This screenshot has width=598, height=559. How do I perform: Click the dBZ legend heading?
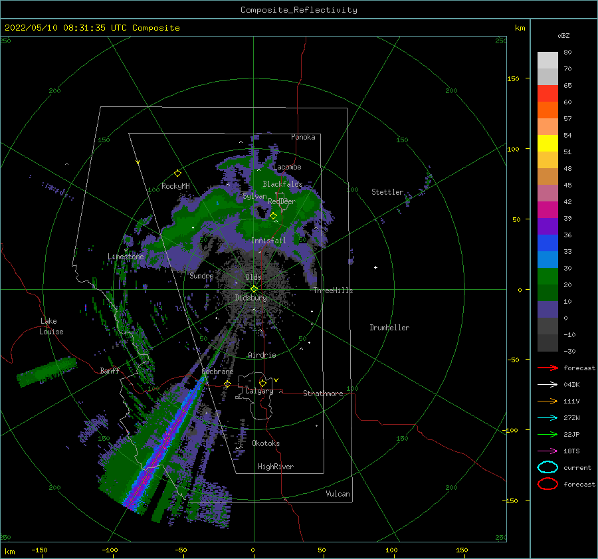pyautogui.click(x=563, y=36)
